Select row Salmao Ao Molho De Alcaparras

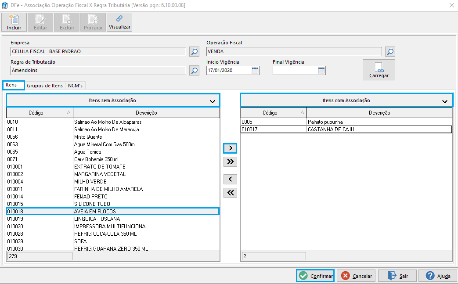tap(113, 122)
